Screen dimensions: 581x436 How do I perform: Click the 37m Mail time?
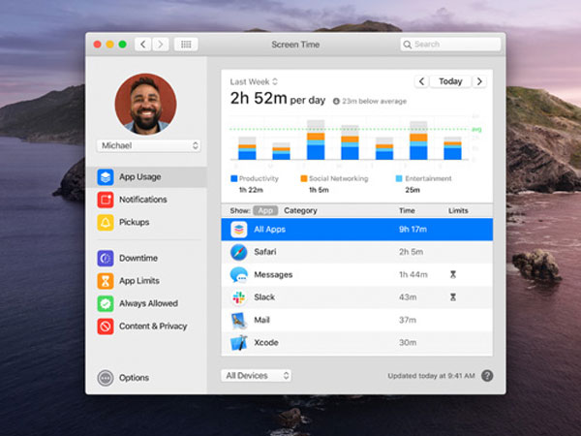coord(408,320)
